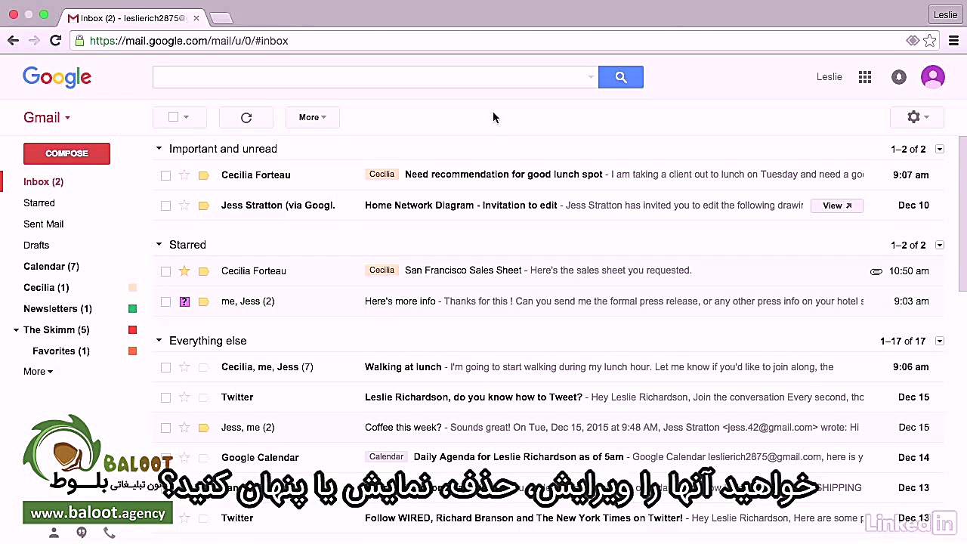This screenshot has height=544, width=967.
Task: Expand the More labels list in sidebar
Action: click(38, 372)
